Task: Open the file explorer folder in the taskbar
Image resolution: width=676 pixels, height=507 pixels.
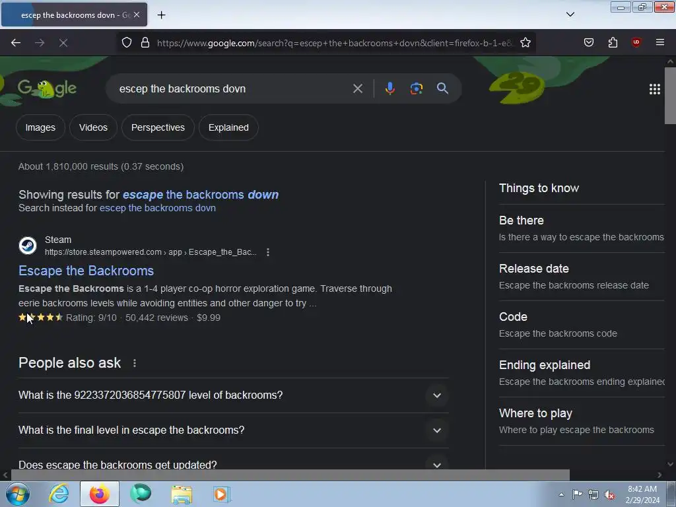Action: pyautogui.click(x=182, y=494)
